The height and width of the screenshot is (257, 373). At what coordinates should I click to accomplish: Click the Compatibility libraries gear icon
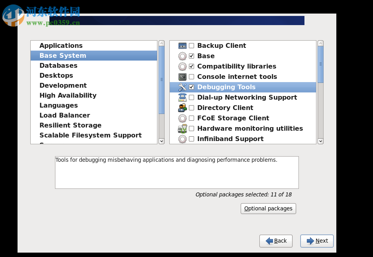point(182,66)
